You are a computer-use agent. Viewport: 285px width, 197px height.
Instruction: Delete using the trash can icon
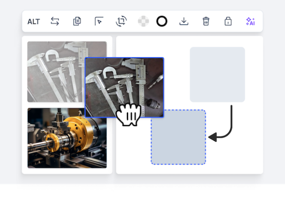206,21
